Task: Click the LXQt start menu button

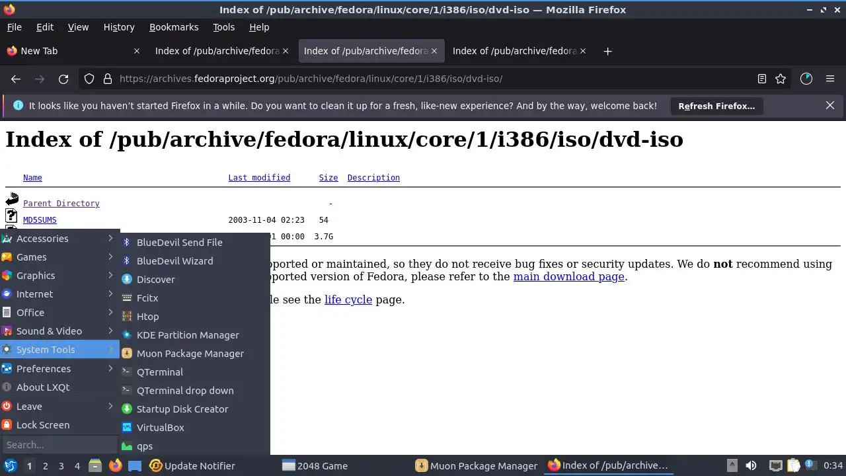Action: (x=10, y=465)
